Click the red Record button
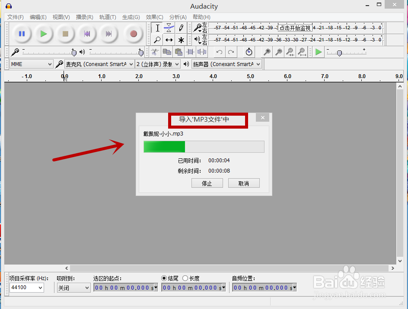The image size is (408, 309). pyautogui.click(x=134, y=34)
